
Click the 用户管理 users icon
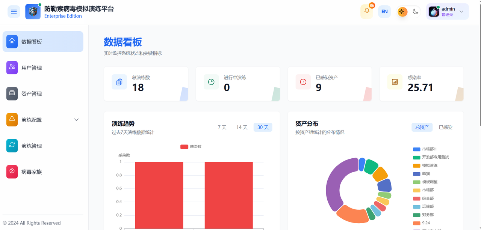point(12,68)
